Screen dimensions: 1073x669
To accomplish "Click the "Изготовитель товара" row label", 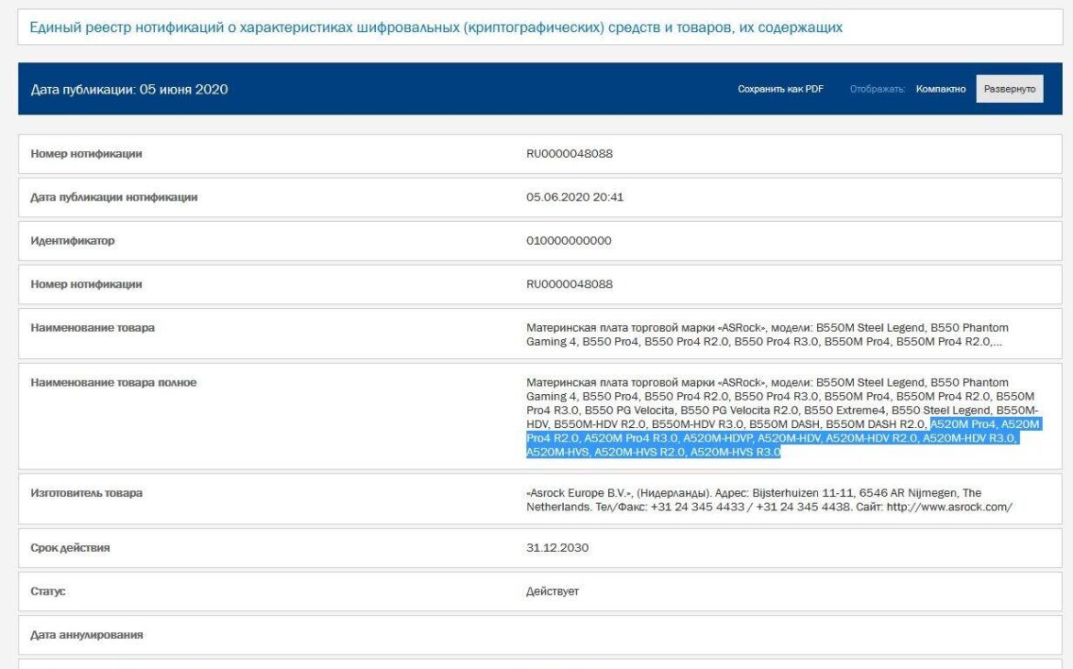I will coord(87,493).
